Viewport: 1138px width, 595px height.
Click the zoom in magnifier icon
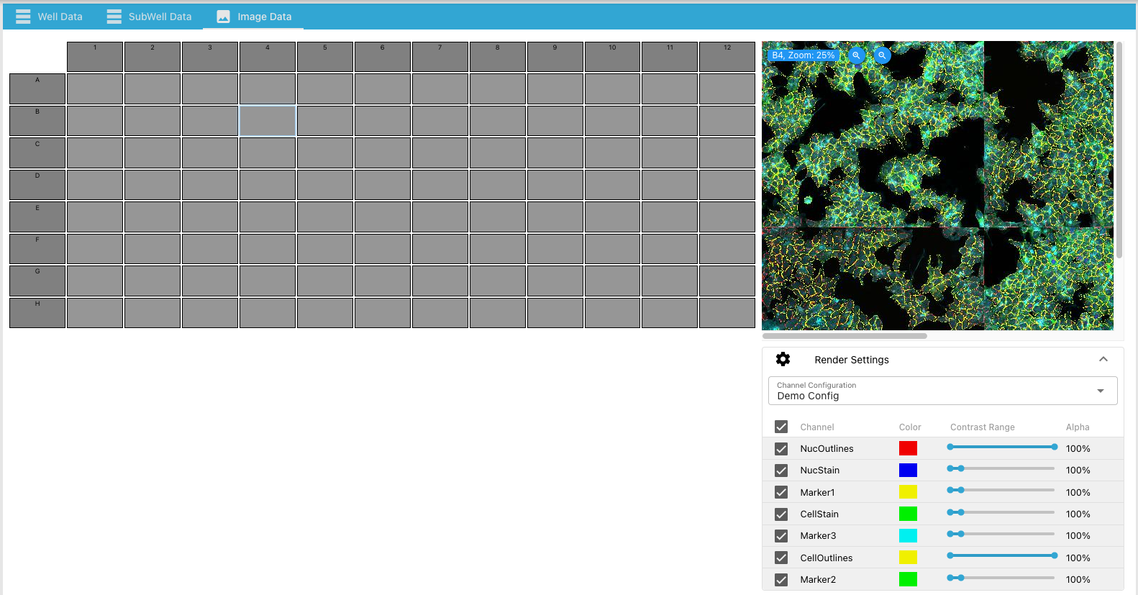click(x=856, y=55)
